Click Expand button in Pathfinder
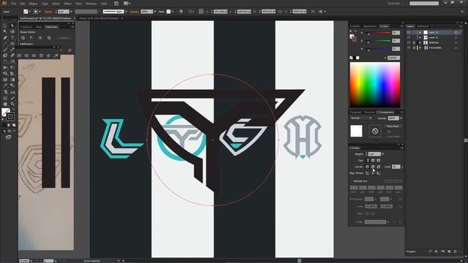This screenshot has width=468, height=263. pyautogui.click(x=64, y=38)
